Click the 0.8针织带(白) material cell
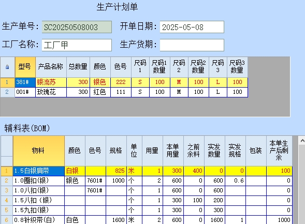Viewport: 305px width, 224px height. [39, 220]
